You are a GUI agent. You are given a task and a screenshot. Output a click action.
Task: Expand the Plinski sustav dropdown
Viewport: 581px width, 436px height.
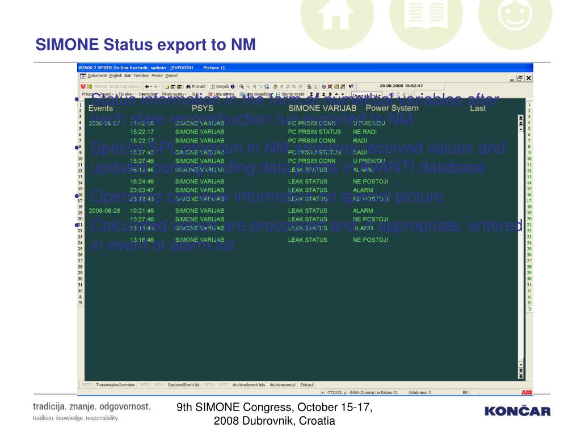coord(174,94)
